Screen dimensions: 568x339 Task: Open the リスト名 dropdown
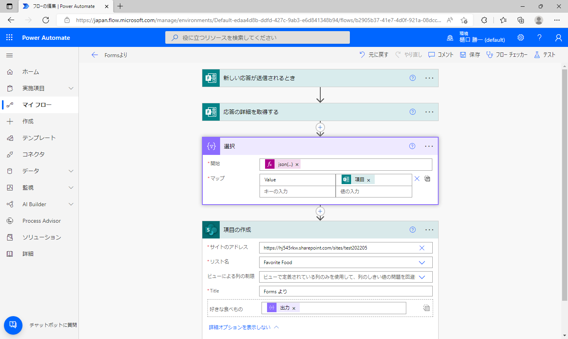click(x=422, y=263)
